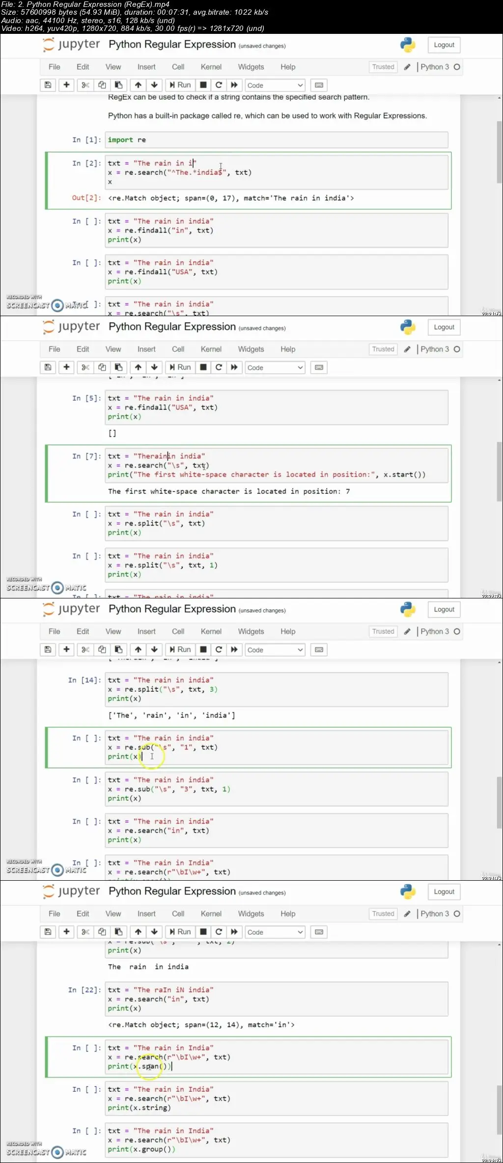Paste cells below icon in the first frame
The height and width of the screenshot is (1163, 503).
(118, 85)
